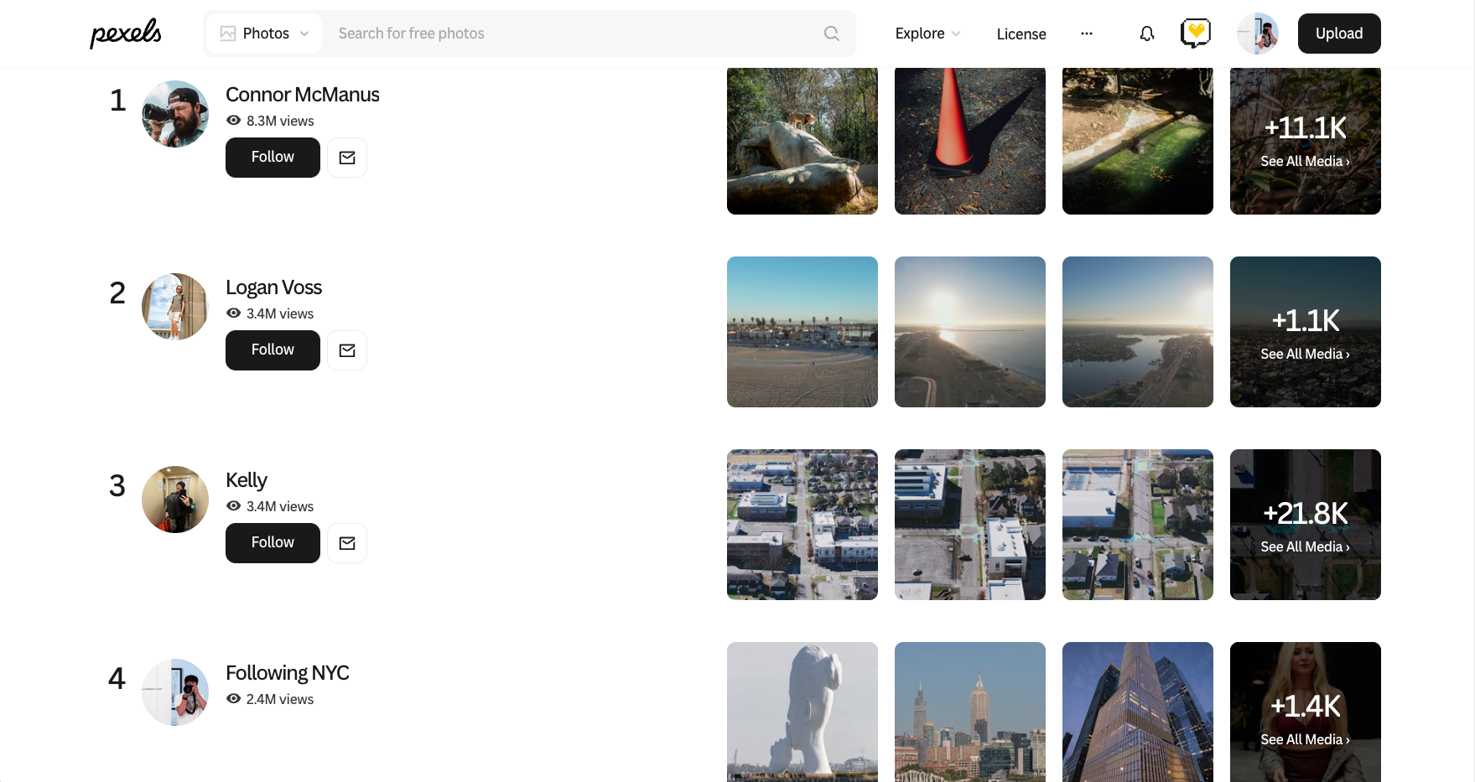Message Kelly via envelope icon
The image size is (1475, 782).
pyautogui.click(x=347, y=543)
